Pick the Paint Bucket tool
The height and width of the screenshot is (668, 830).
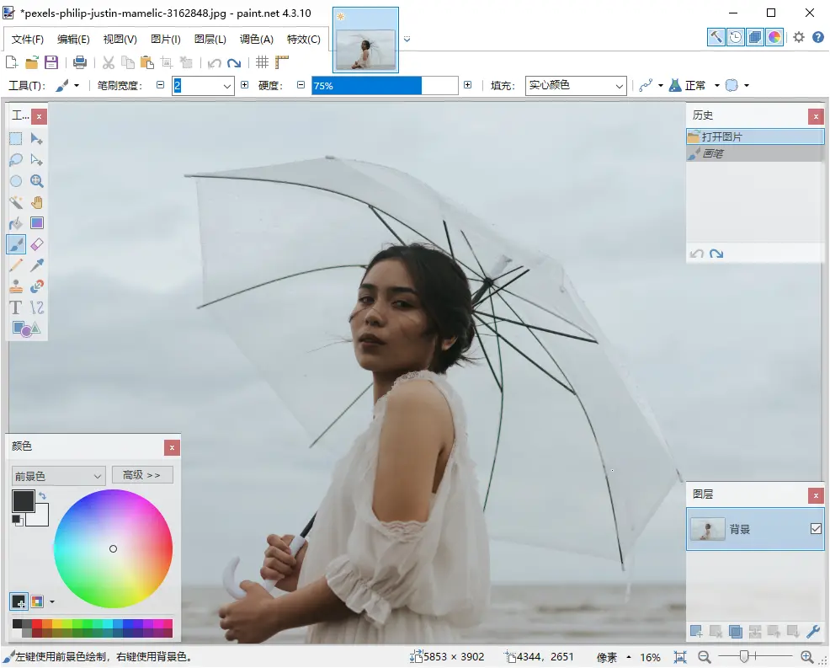click(16, 223)
